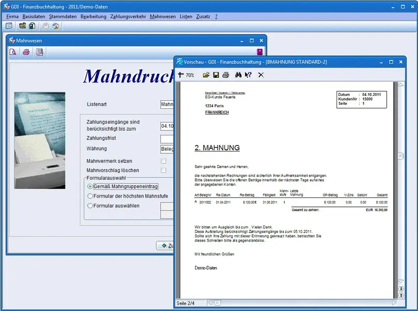Open the Zahlungsverkehr menu
Screen dimensions: 418x311
[x=128, y=17]
